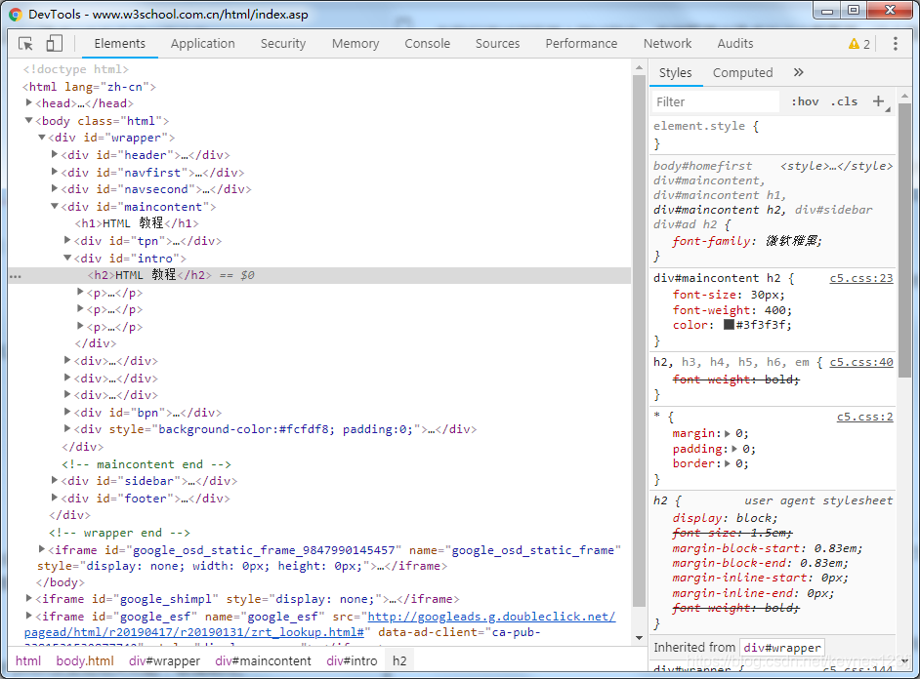Go to the Sources tab
The image size is (920, 679).
click(x=497, y=43)
